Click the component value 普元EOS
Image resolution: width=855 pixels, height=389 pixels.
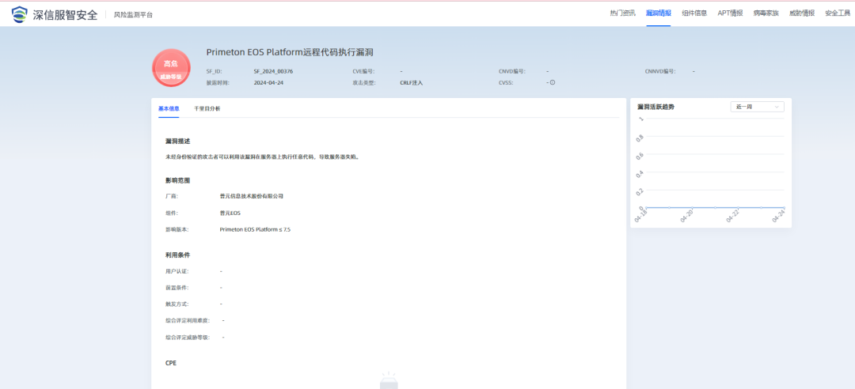click(230, 213)
